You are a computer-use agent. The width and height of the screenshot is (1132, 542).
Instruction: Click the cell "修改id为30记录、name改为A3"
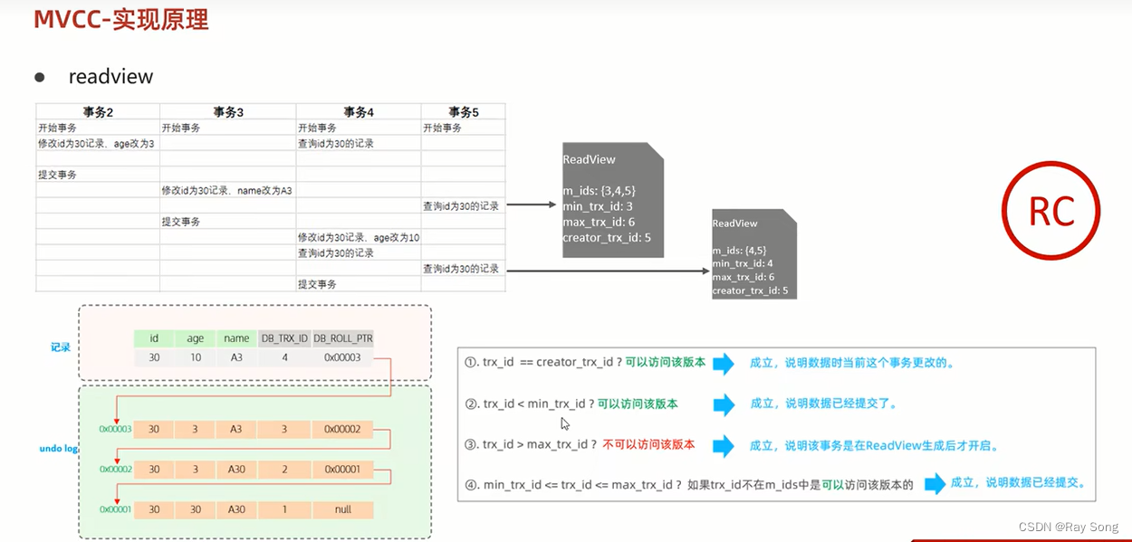click(226, 191)
